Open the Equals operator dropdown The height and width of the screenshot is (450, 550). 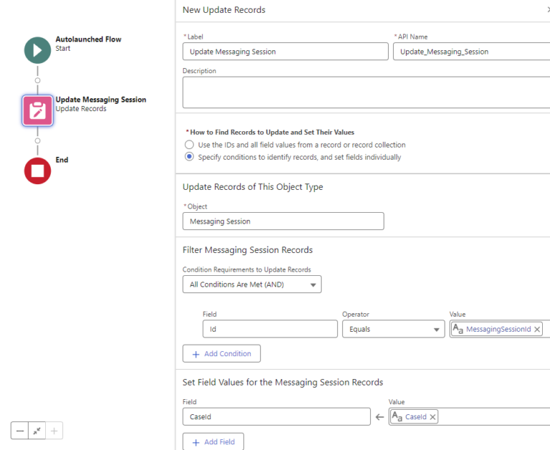pyautogui.click(x=394, y=329)
